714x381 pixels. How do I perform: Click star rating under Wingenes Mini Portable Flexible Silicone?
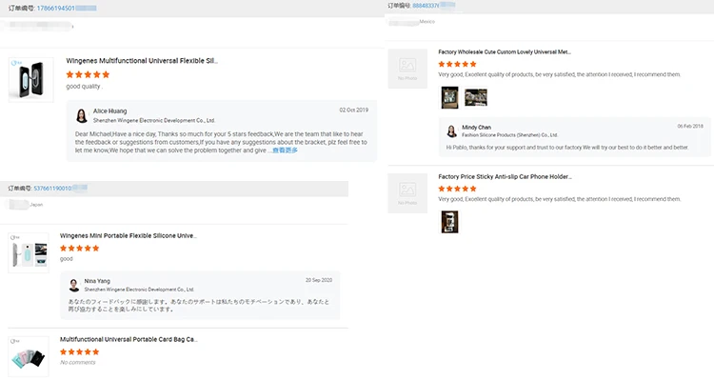point(79,248)
